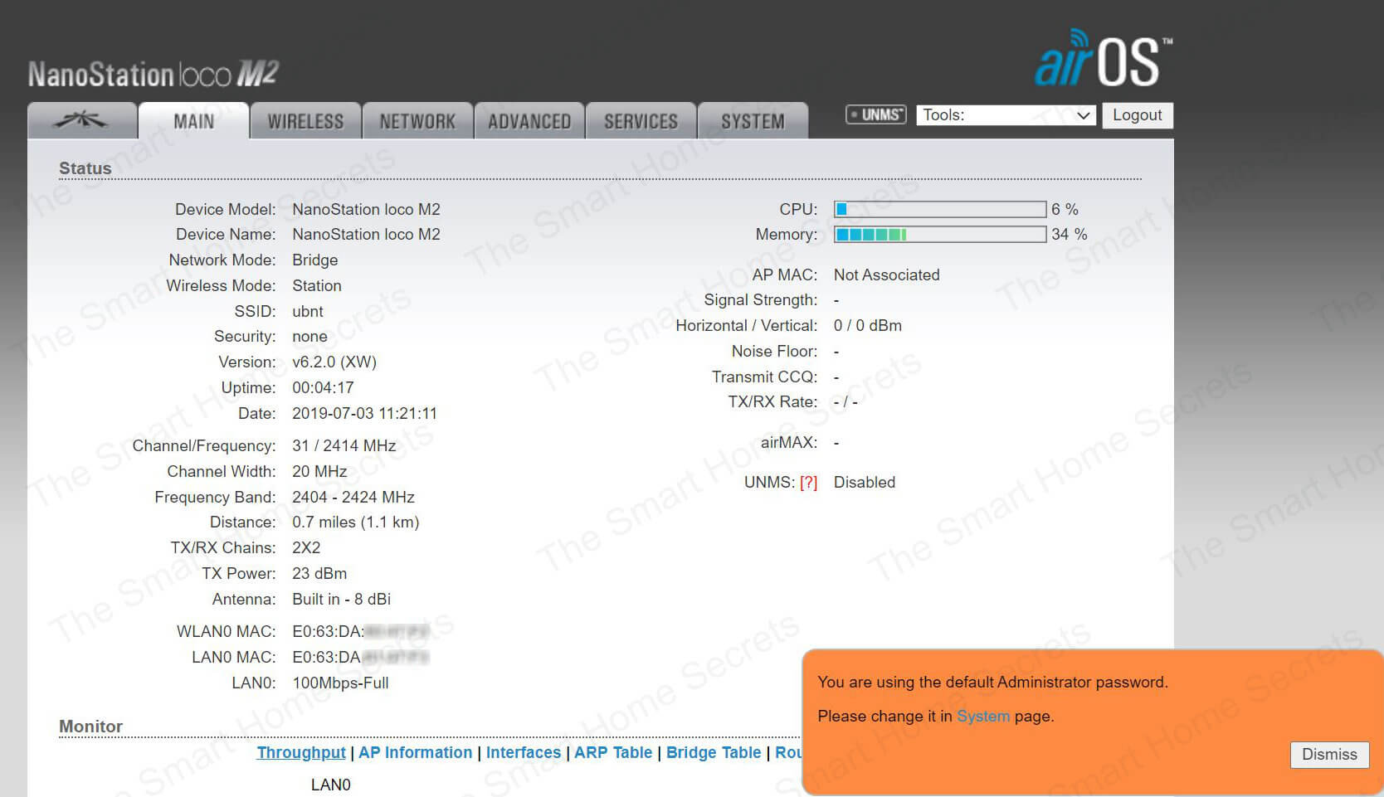Click the UNMS help question mark
The height and width of the screenshot is (797, 1384).
click(808, 483)
